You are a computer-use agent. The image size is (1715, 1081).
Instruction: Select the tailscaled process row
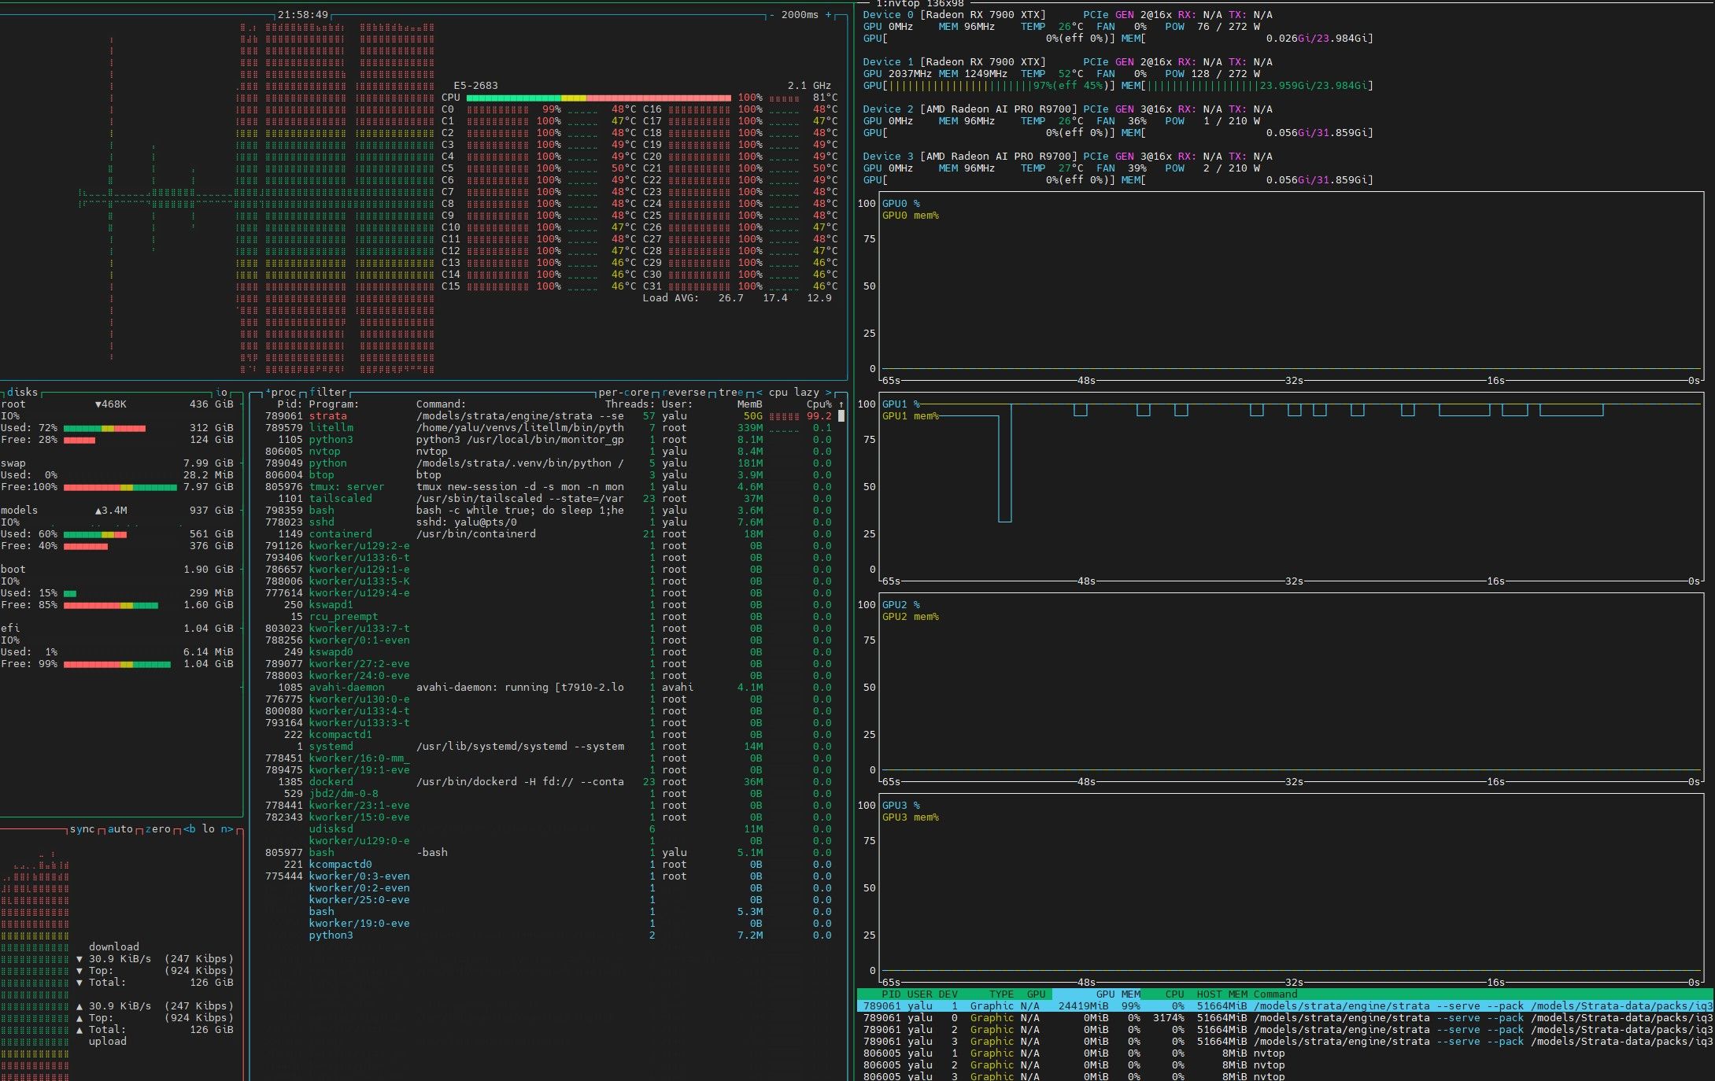[548, 499]
